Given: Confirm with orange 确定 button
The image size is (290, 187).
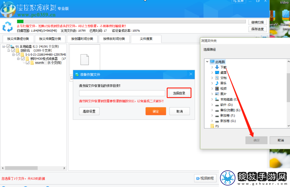Looking at the screenshot, I should pos(156,111).
